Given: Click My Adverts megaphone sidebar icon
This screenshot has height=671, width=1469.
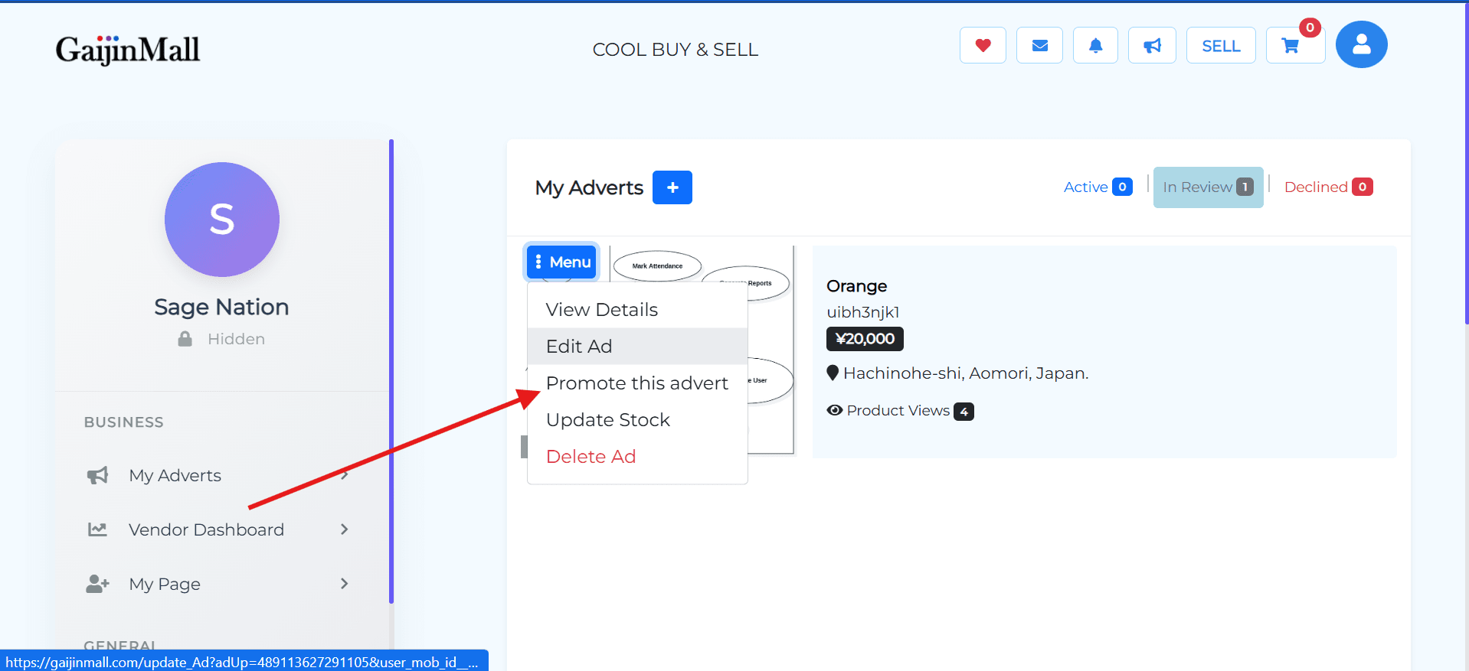Looking at the screenshot, I should (97, 476).
